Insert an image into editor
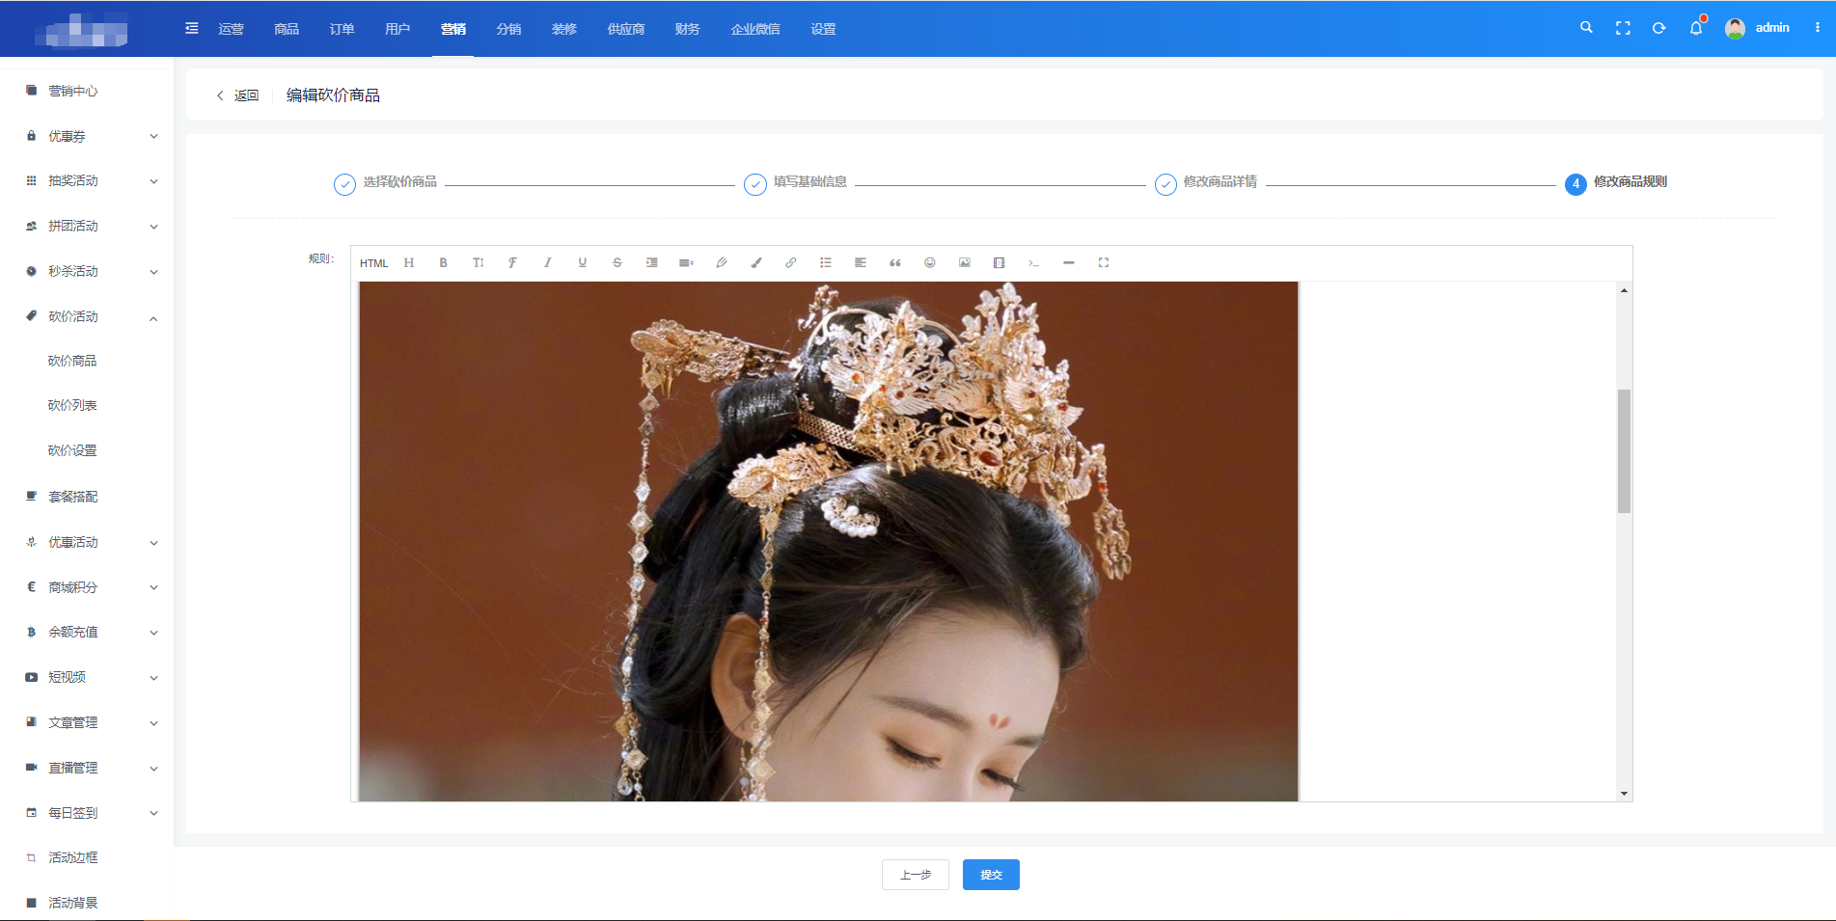Screen dimensions: 1836x921 (x=965, y=262)
